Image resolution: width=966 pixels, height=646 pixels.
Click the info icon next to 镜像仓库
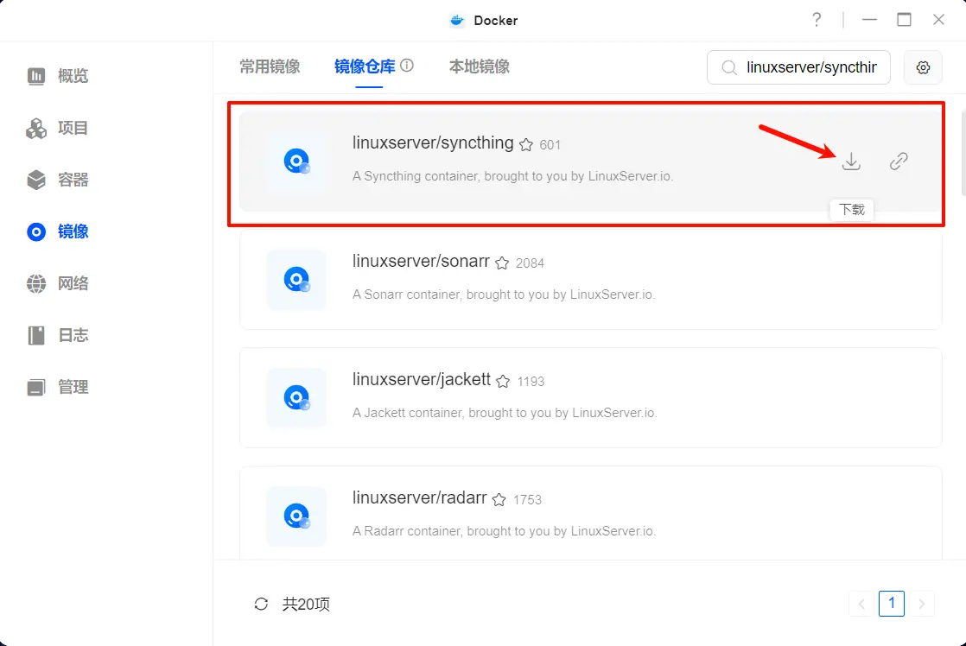(407, 66)
